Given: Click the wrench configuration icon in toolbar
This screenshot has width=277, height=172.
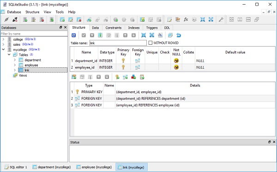Looking at the screenshot, I should point(221,19).
